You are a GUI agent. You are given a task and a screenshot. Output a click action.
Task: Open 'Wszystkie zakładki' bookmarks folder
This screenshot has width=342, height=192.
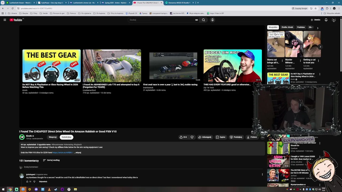coord(332,13)
